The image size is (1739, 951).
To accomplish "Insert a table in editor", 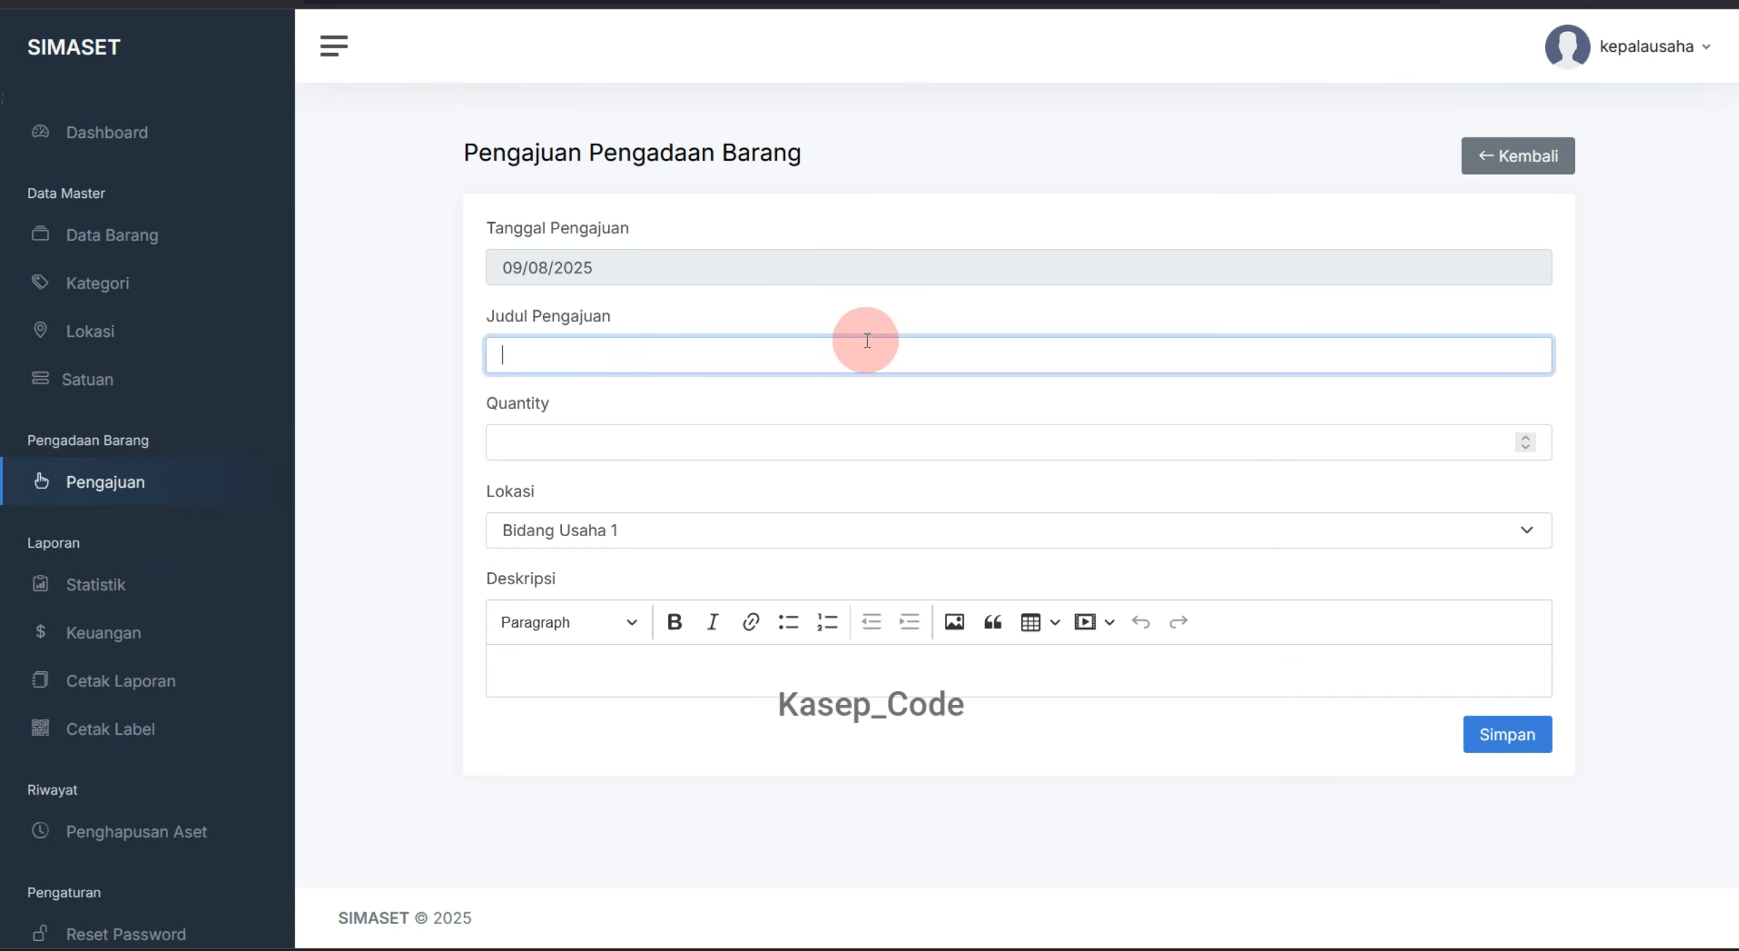I will coord(1031,622).
